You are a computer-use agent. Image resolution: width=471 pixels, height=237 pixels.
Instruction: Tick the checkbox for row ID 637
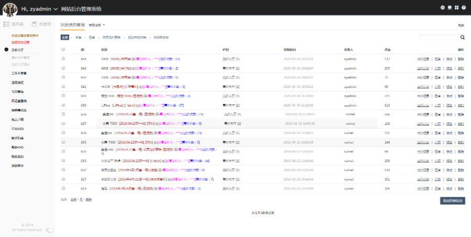(63, 123)
